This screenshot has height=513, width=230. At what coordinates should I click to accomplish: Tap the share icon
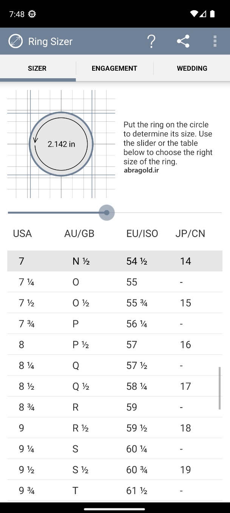click(183, 41)
